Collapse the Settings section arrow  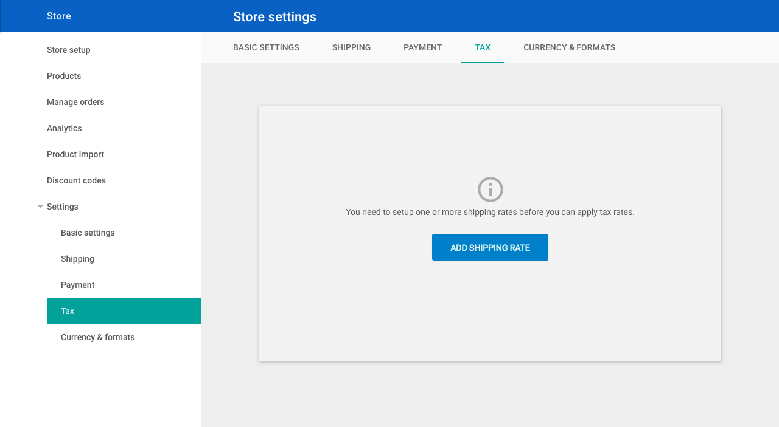click(40, 207)
